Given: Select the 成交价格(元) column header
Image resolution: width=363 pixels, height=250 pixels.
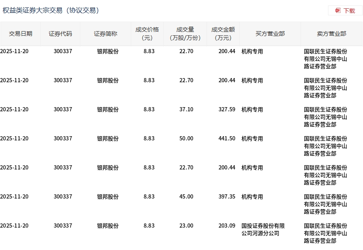Looking at the screenshot, I should click(x=147, y=34).
